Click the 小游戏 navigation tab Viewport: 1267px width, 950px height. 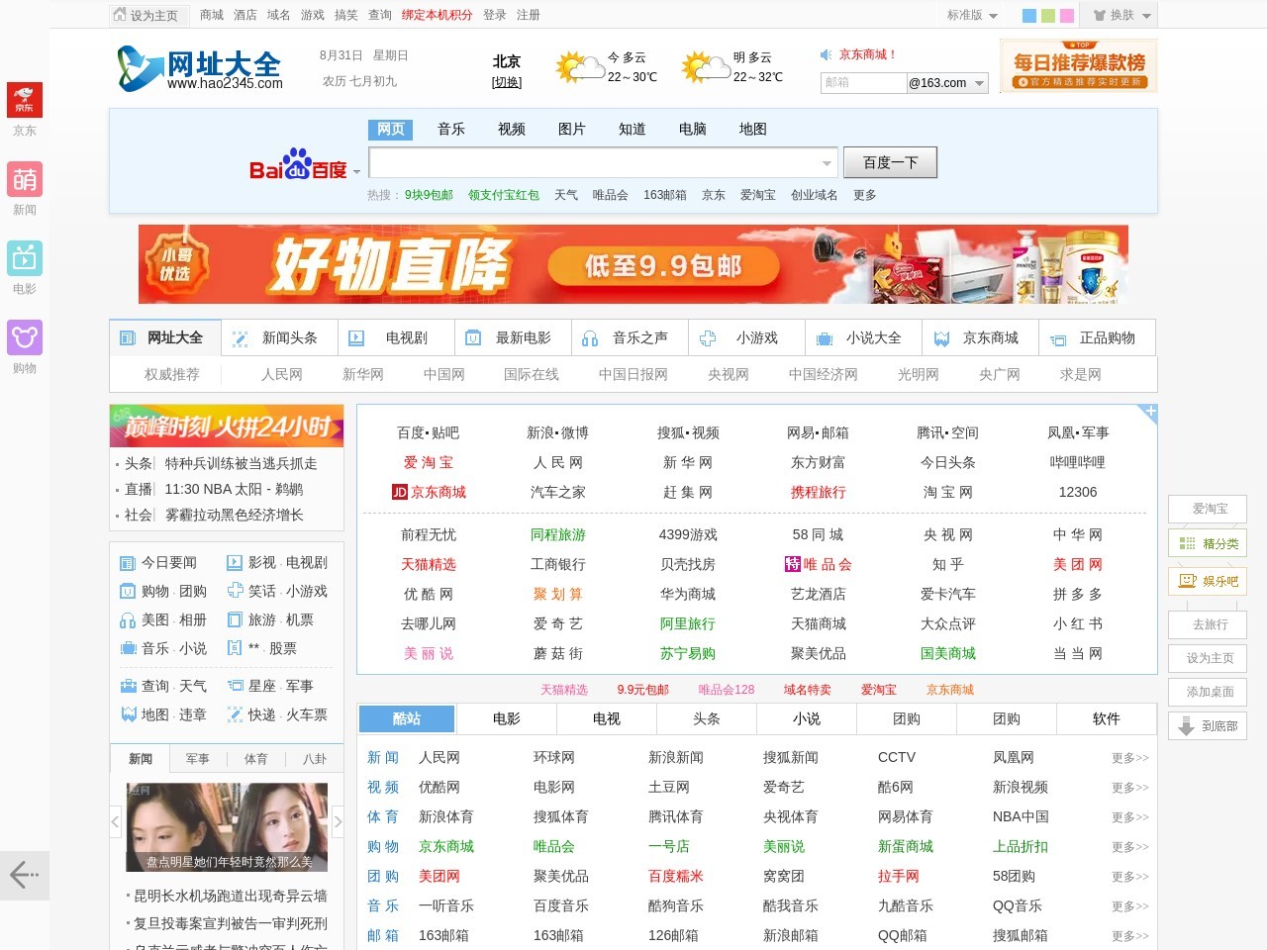click(746, 337)
